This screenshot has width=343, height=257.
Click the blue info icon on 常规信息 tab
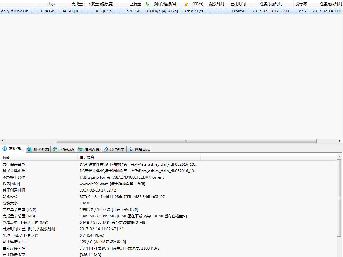5,149
